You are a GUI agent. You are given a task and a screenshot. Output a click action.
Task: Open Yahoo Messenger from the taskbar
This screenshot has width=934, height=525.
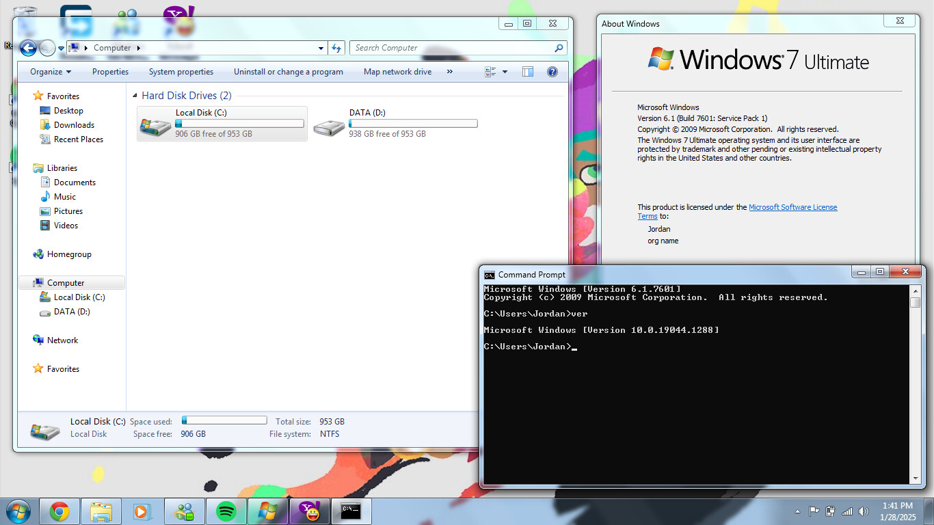coord(309,511)
